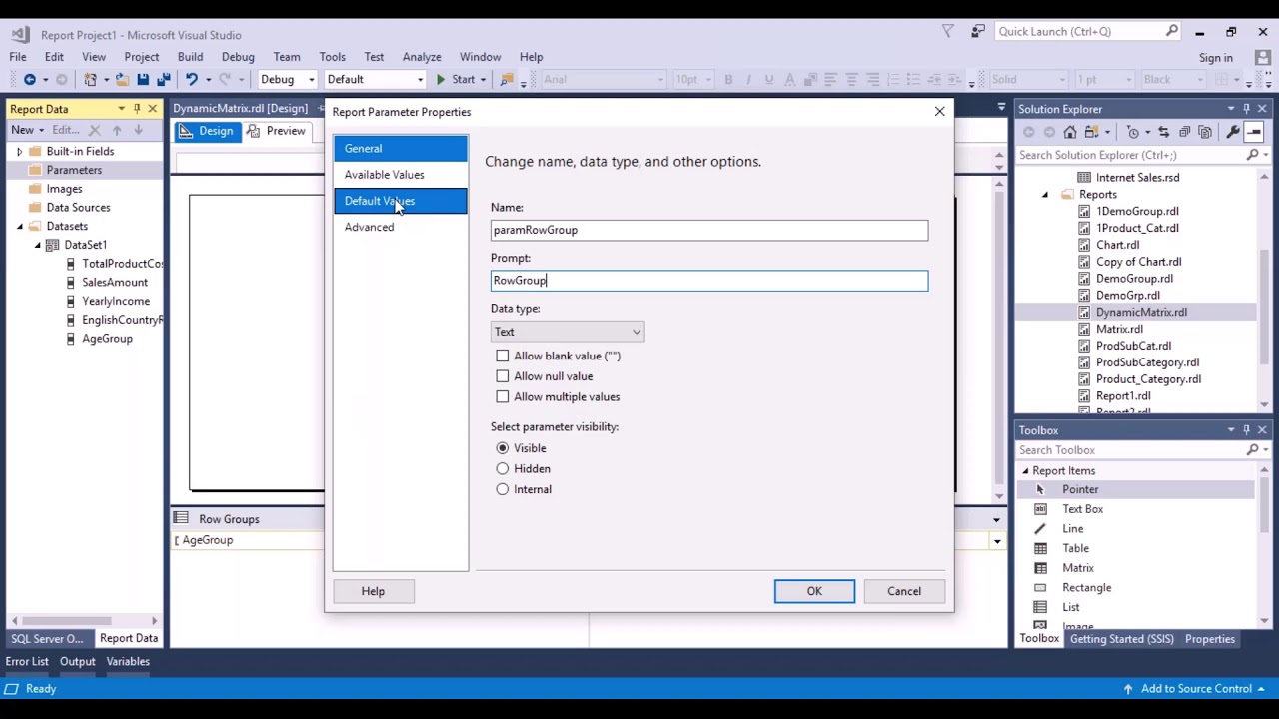Click the Show All Files icon

[1205, 132]
